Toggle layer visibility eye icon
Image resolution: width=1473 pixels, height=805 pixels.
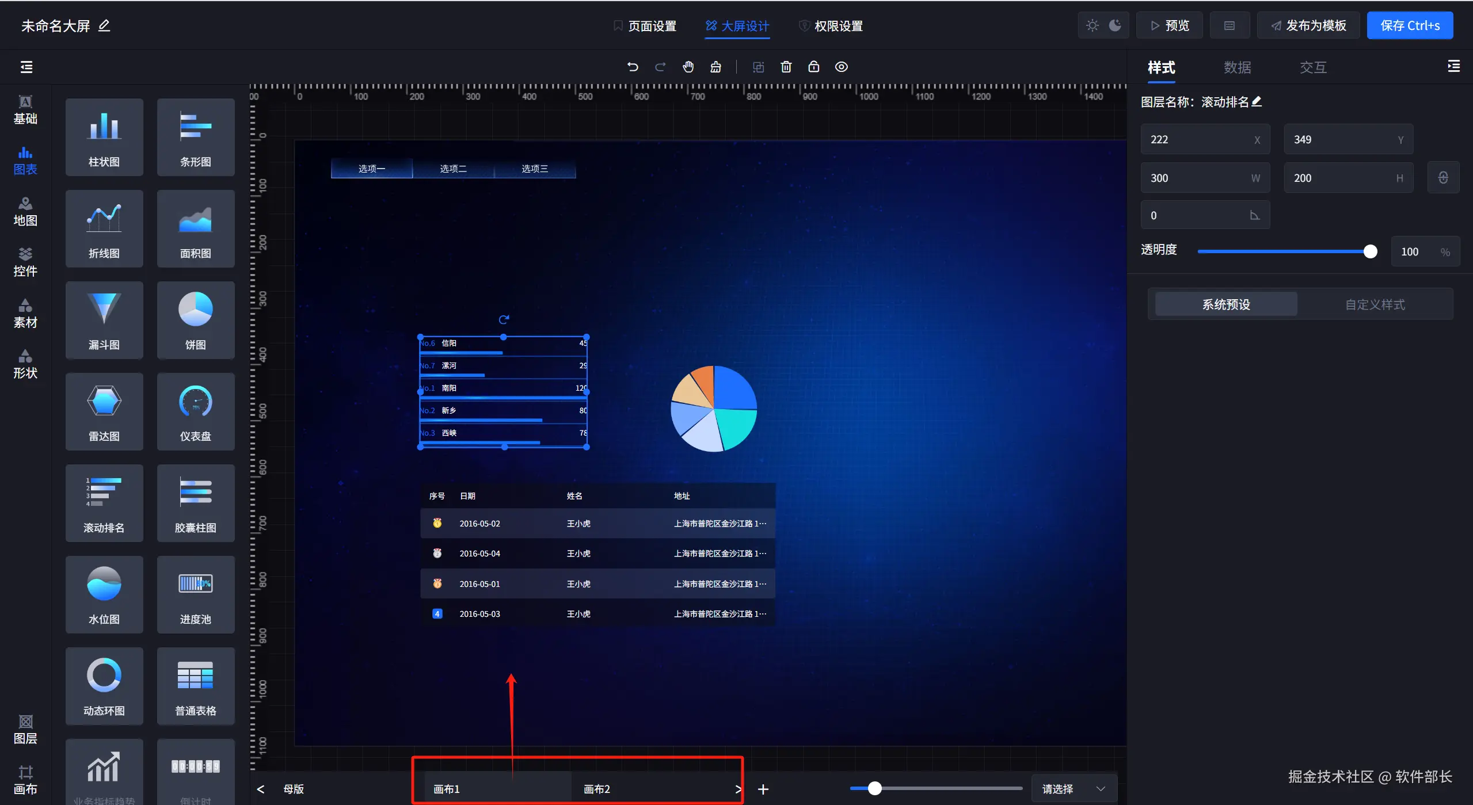[841, 67]
